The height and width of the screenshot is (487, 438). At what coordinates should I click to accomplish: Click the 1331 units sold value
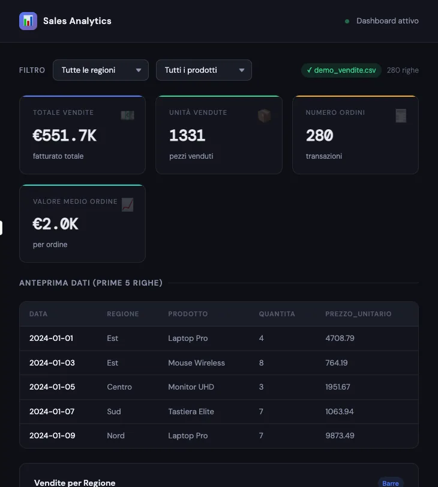(x=187, y=135)
